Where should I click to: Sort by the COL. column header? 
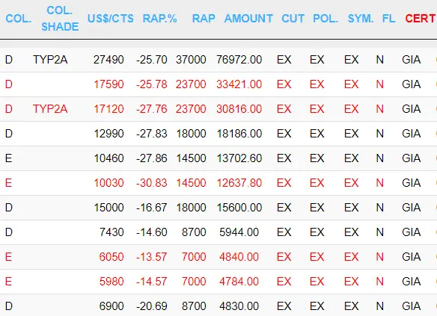pos(19,19)
